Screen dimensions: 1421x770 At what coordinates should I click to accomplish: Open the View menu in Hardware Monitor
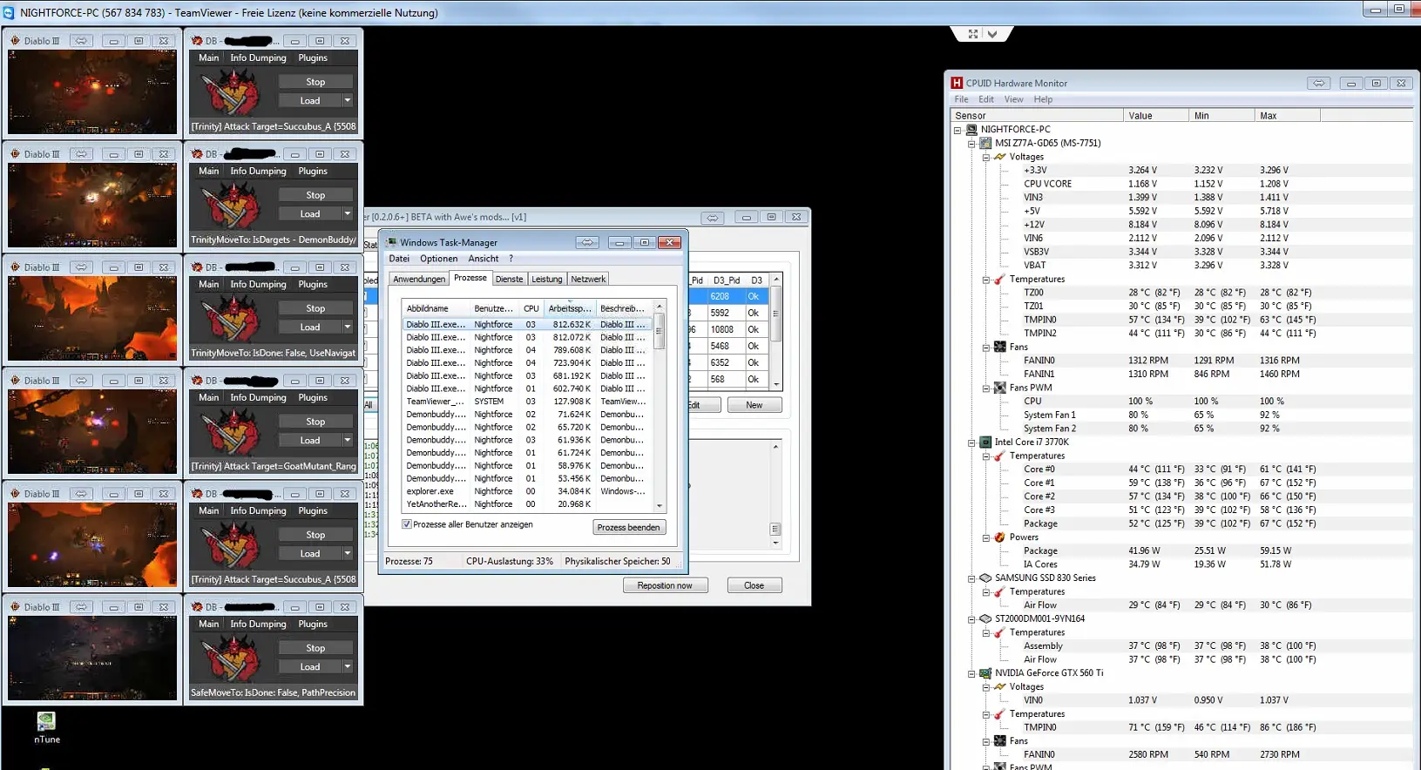click(x=1014, y=99)
